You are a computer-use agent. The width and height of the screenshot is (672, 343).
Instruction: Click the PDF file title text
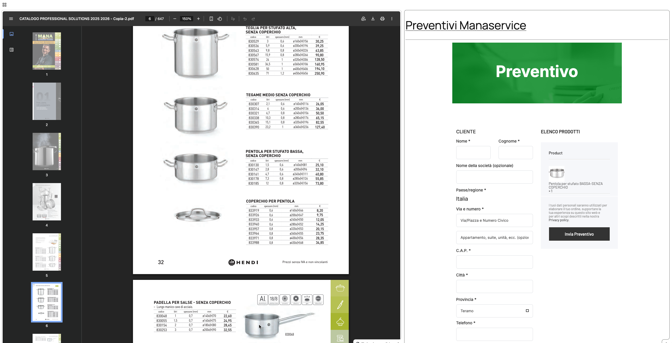point(76,19)
